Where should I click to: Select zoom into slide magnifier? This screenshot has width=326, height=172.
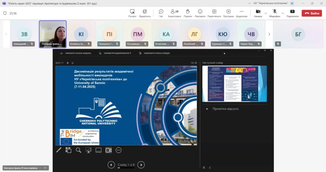[x=78, y=150]
